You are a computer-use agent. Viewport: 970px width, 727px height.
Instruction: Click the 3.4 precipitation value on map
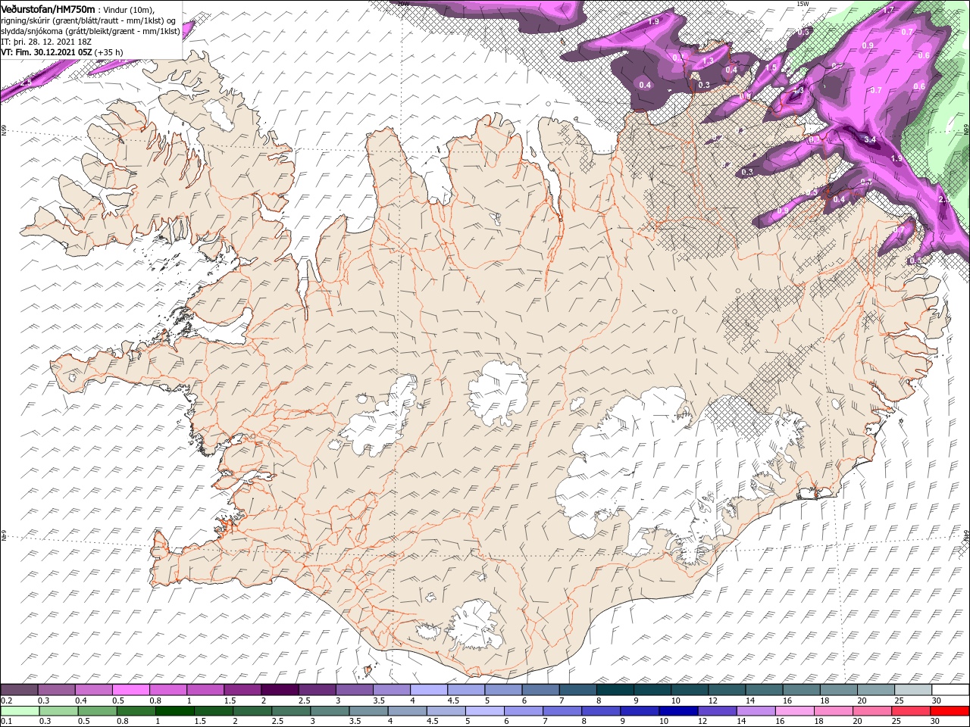pos(870,139)
